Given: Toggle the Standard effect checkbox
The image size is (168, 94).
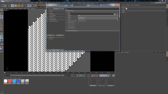Looking at the screenshot, I should 47,38.
